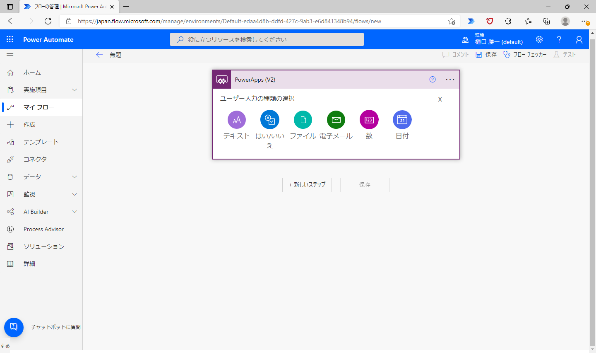Image resolution: width=596 pixels, height=353 pixels.
Task: Open the browser favorites list icon
Action: (x=528, y=21)
